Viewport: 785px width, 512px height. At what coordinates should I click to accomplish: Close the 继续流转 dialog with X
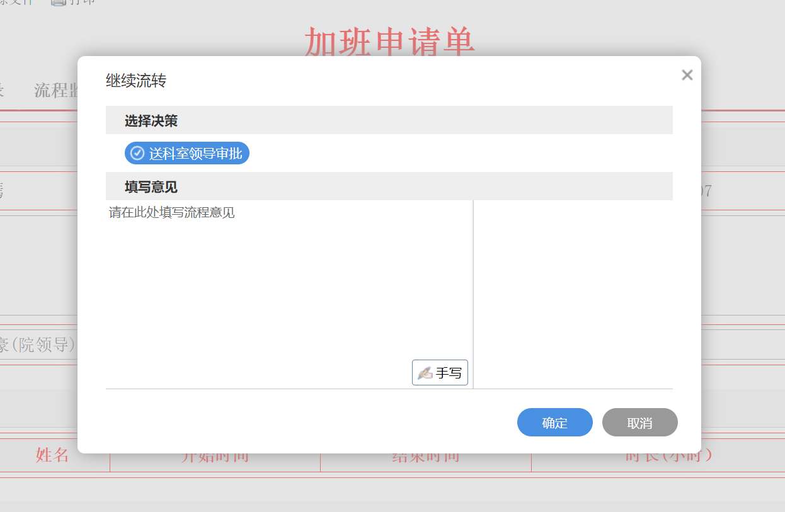click(x=687, y=75)
